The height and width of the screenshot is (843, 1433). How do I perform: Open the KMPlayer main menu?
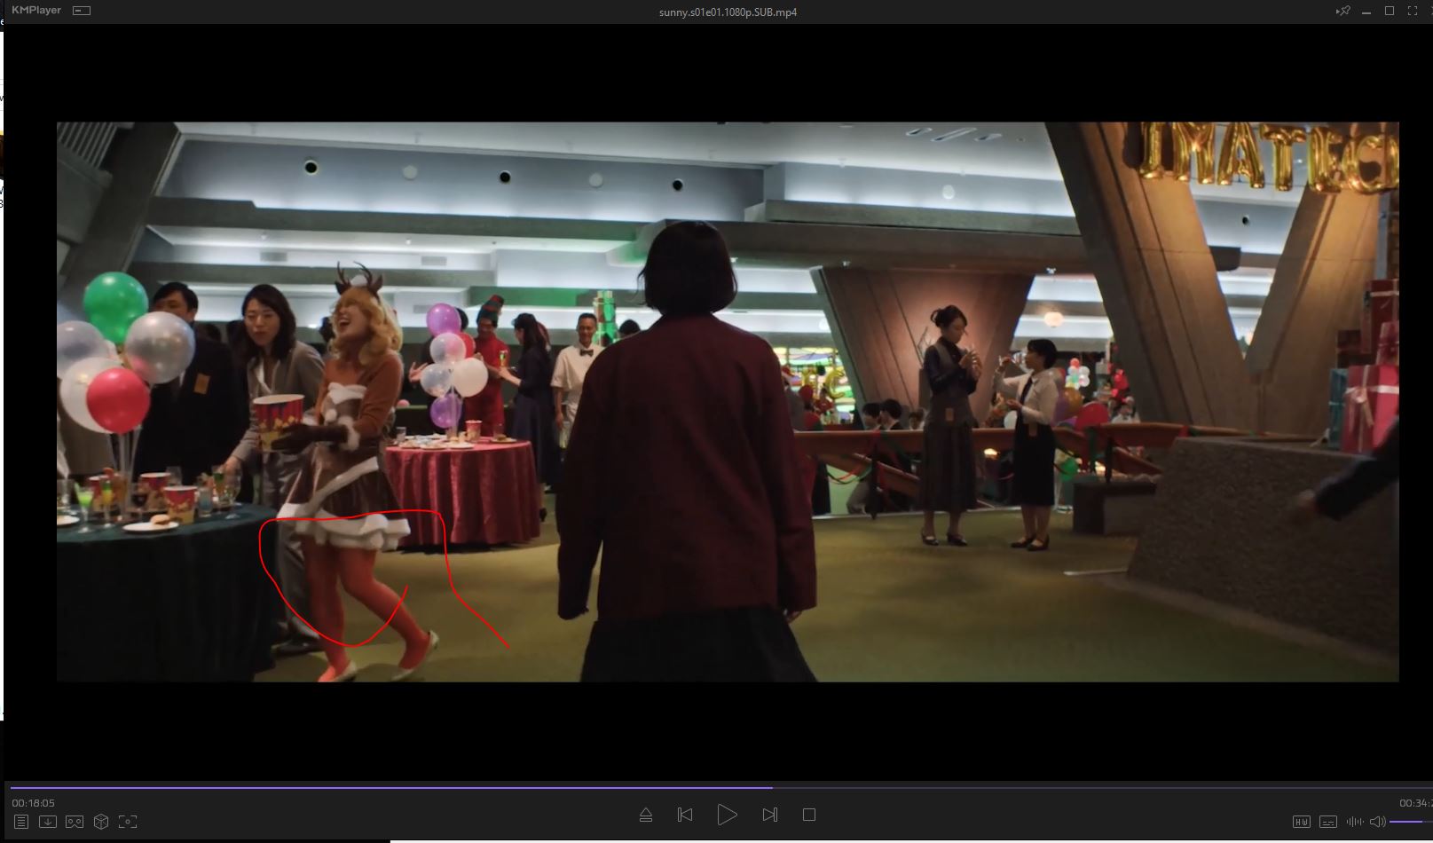(x=35, y=11)
